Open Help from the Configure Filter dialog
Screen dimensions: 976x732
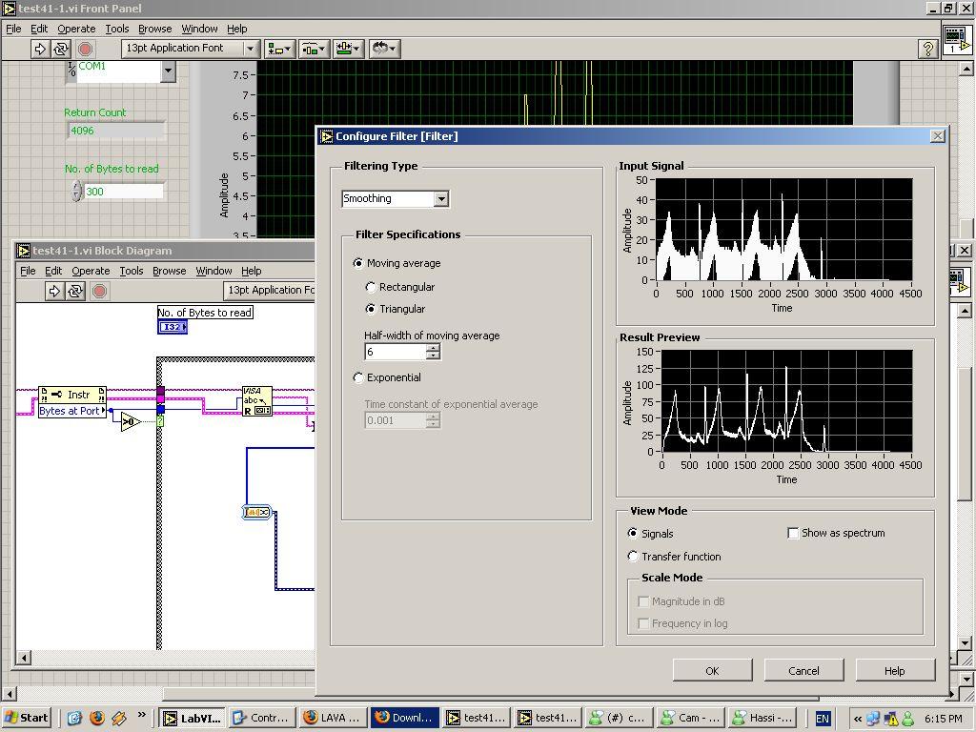pos(894,670)
